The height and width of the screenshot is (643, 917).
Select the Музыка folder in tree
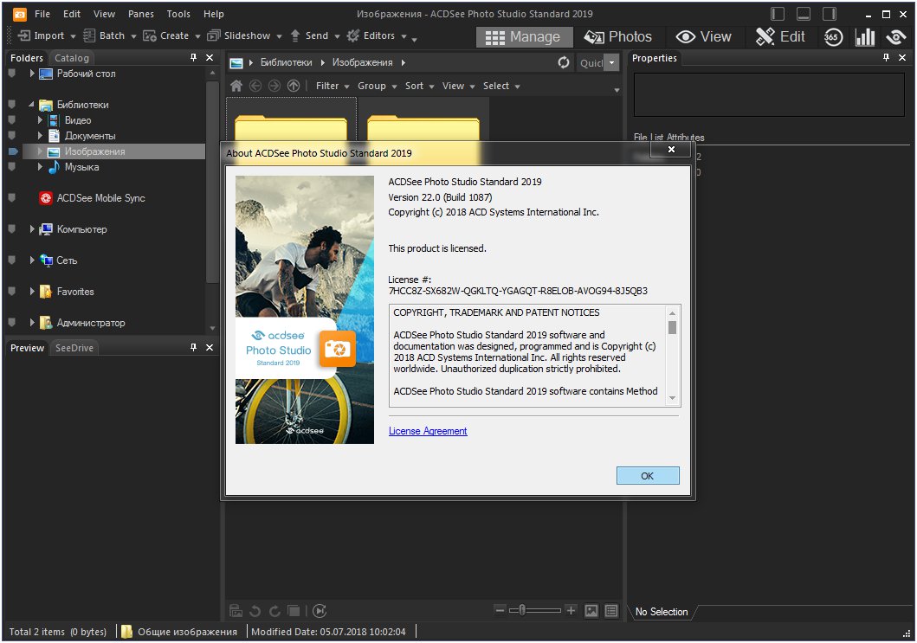point(81,167)
